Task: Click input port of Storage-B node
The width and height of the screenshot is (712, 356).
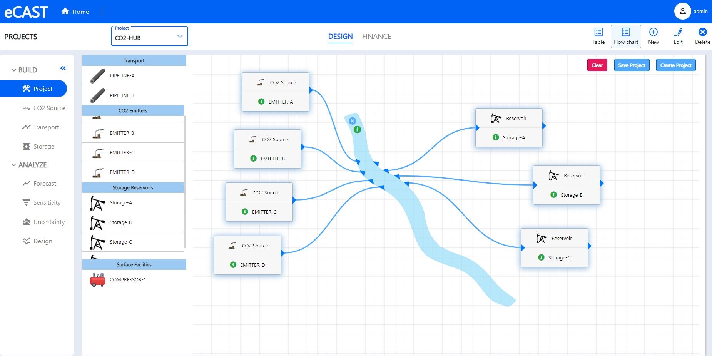Action: point(535,185)
